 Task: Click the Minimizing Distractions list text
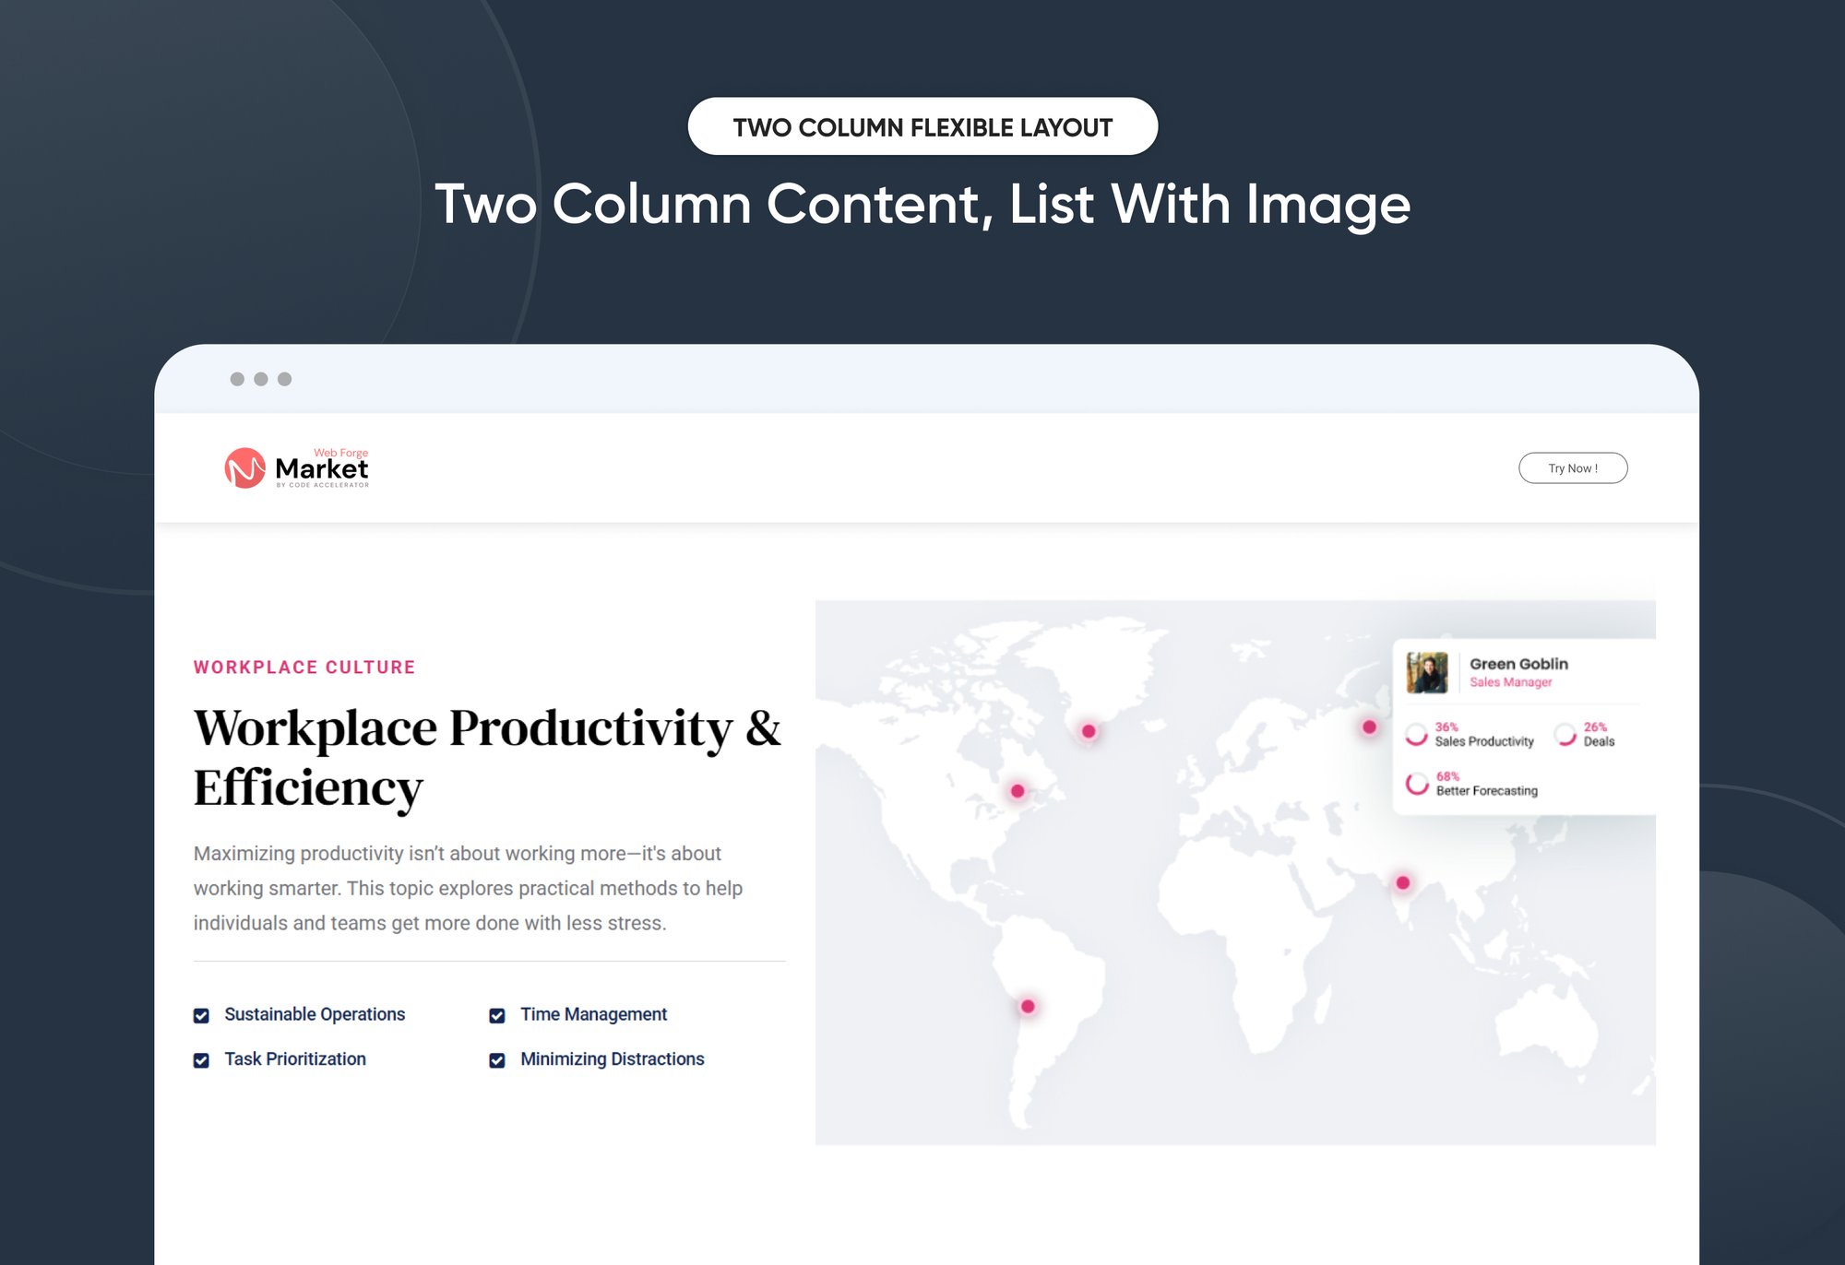pos(613,1059)
